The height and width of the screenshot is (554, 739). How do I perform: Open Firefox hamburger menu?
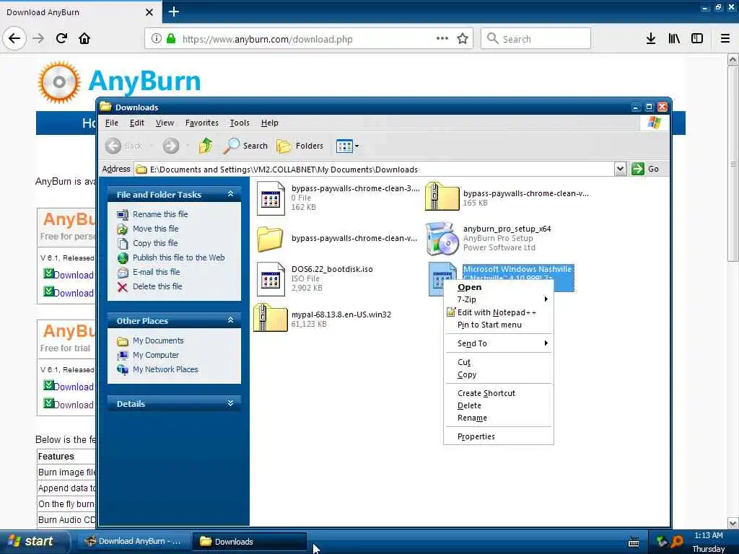(x=725, y=39)
